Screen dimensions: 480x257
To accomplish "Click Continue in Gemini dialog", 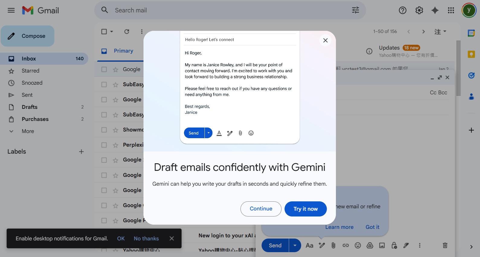I will click(x=261, y=209).
